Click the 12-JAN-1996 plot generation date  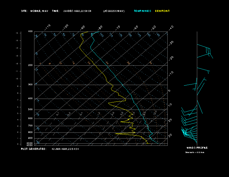click(65, 149)
